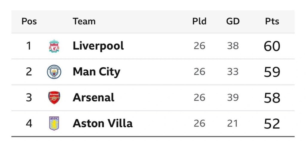Click the Arsenal club crest icon

(54, 98)
